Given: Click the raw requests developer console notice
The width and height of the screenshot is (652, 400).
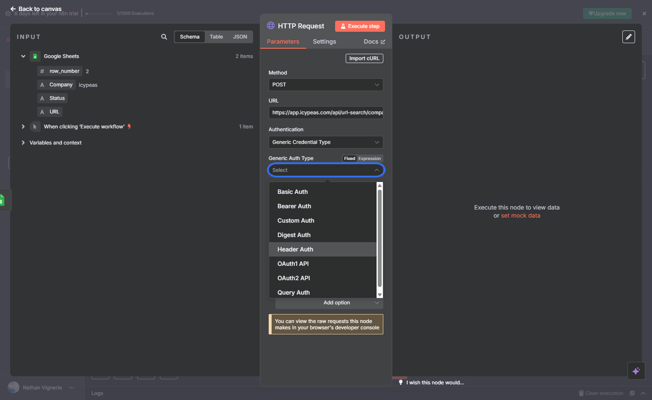Looking at the screenshot, I should click(x=326, y=324).
